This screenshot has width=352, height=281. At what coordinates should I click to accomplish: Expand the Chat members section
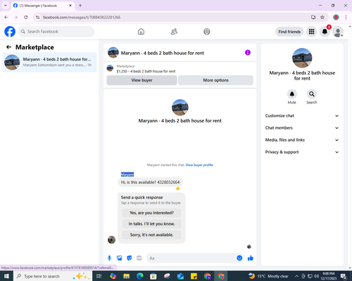tap(302, 128)
